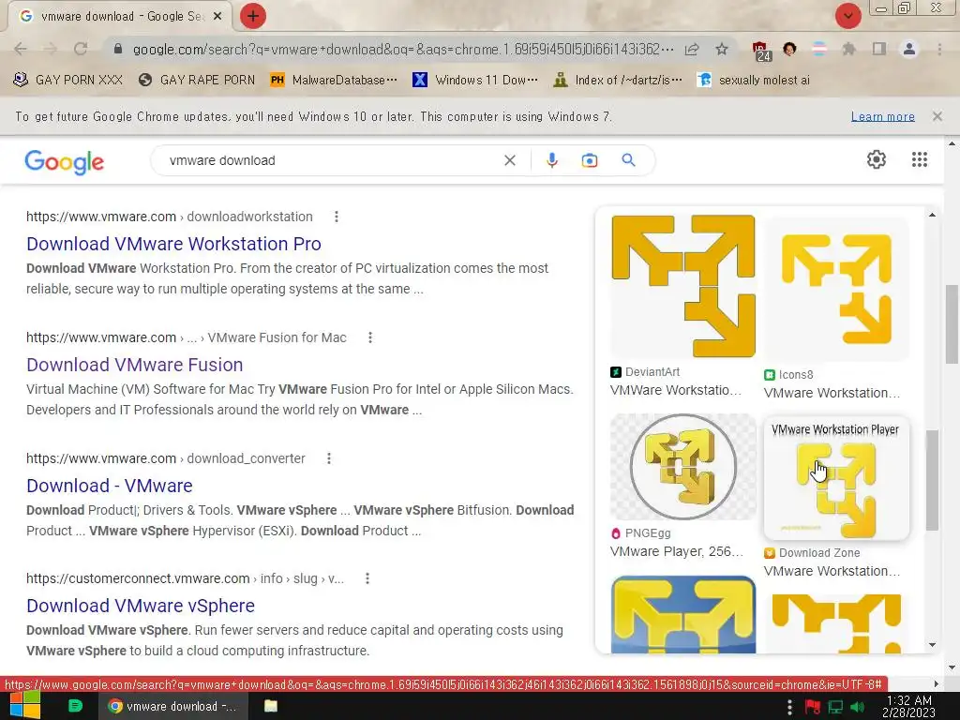Viewport: 960px width, 720px height.
Task: Start voice search with the microphone
Action: click(551, 160)
